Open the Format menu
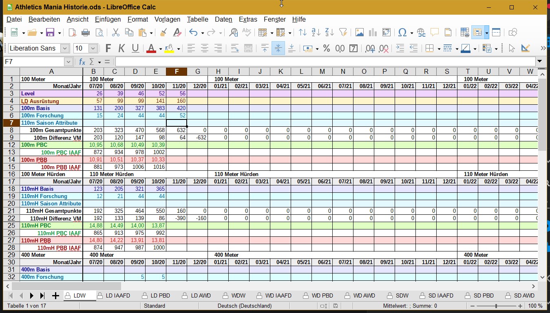 pyautogui.click(x=138, y=19)
